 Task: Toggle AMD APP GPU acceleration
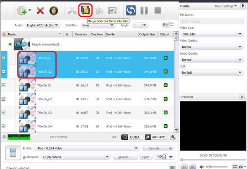pos(156,137)
